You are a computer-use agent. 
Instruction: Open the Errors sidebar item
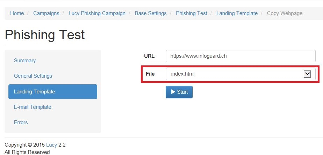coord(21,122)
